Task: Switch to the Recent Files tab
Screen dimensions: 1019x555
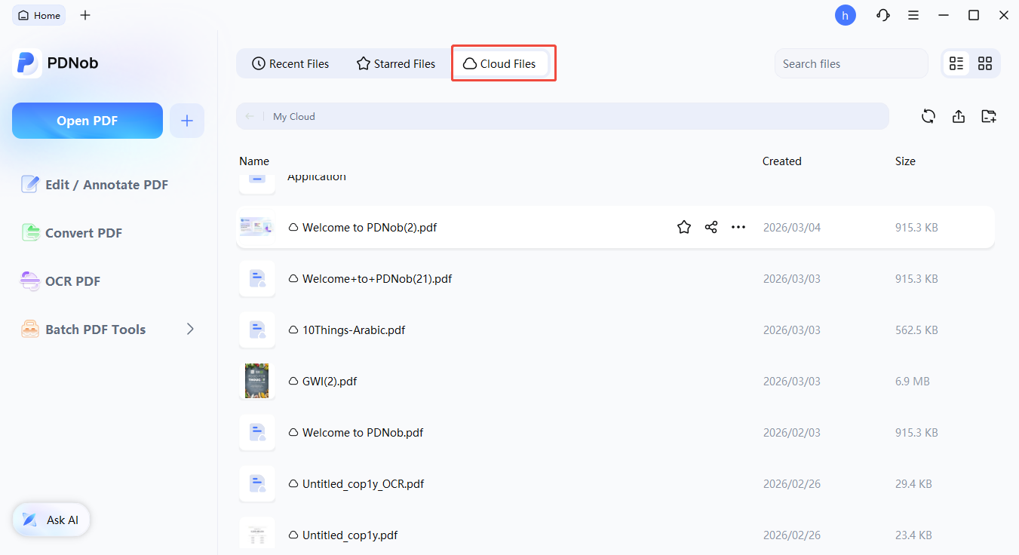Action: coord(290,63)
